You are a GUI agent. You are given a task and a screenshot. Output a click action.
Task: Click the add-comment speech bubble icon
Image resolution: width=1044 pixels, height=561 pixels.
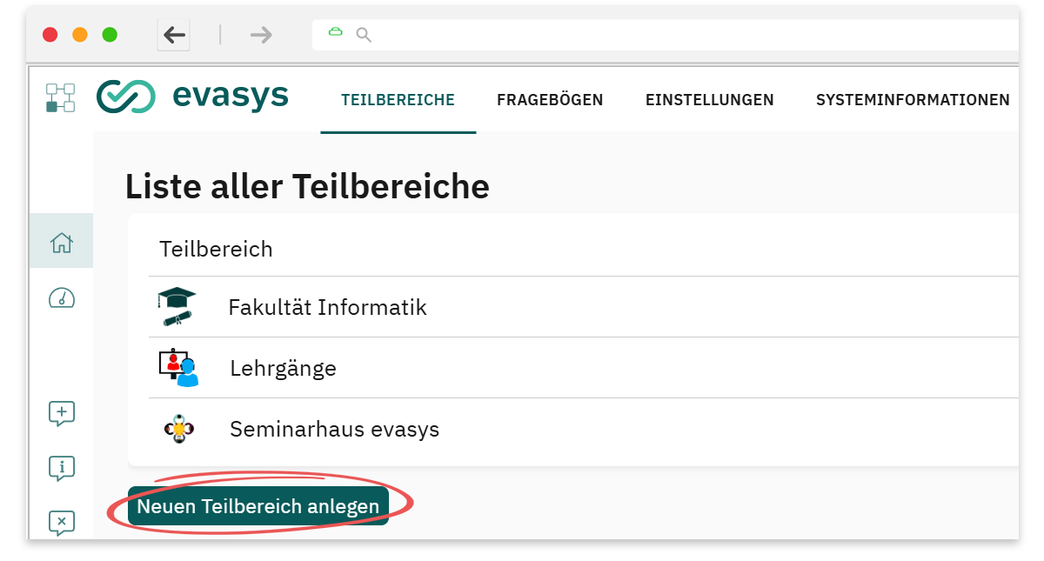[61, 414]
